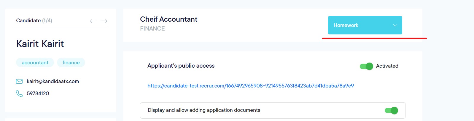Click the chevron in Homework dropdown
The height and width of the screenshot is (121, 474).
tap(395, 25)
